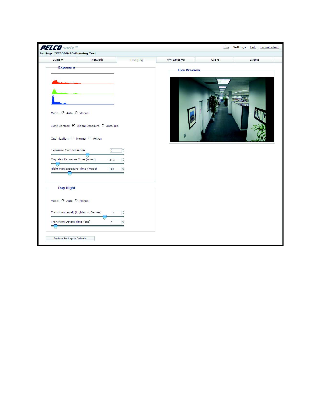321x416 pixels.
Task: Open the Live view link
Action: [x=226, y=48]
